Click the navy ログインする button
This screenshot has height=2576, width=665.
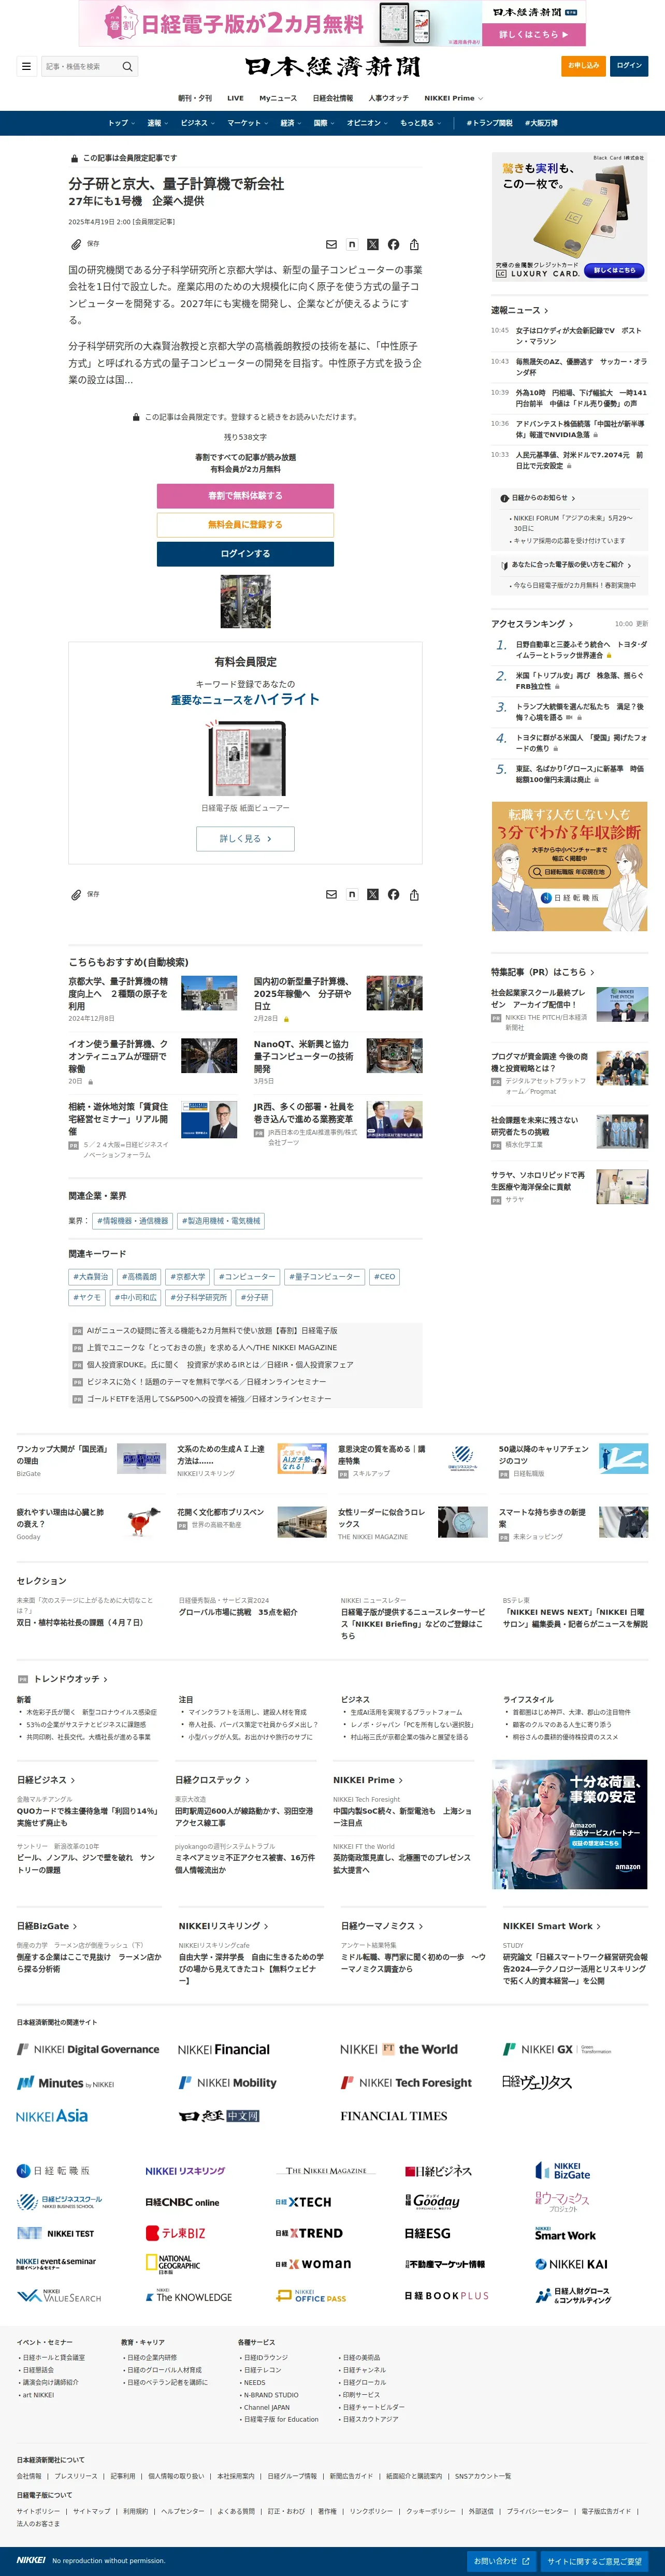tap(245, 553)
